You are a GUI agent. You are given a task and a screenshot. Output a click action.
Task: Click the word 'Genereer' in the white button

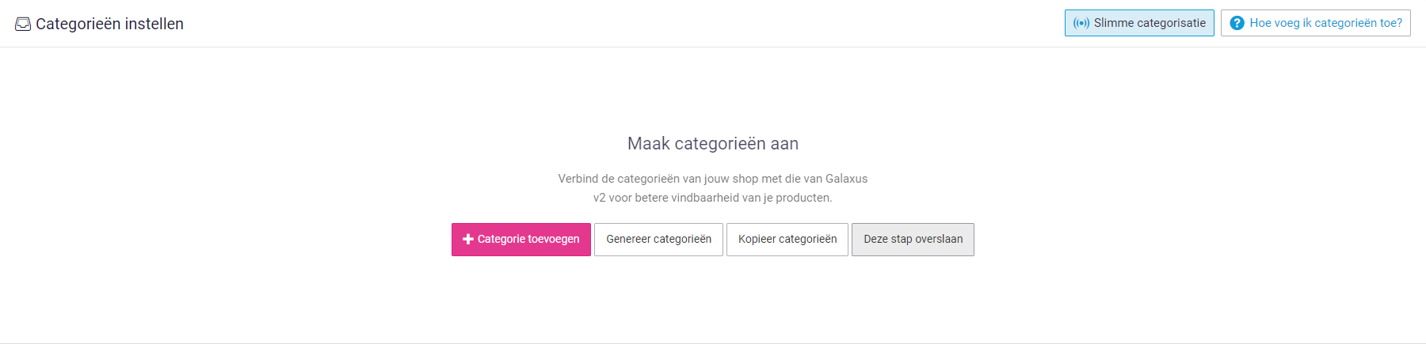628,239
